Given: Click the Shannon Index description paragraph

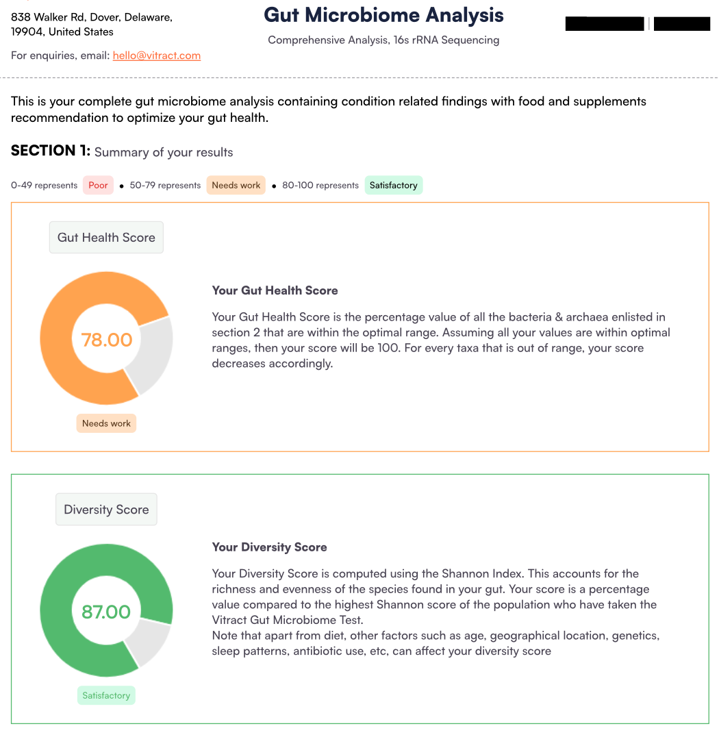Looking at the screenshot, I should (436, 612).
